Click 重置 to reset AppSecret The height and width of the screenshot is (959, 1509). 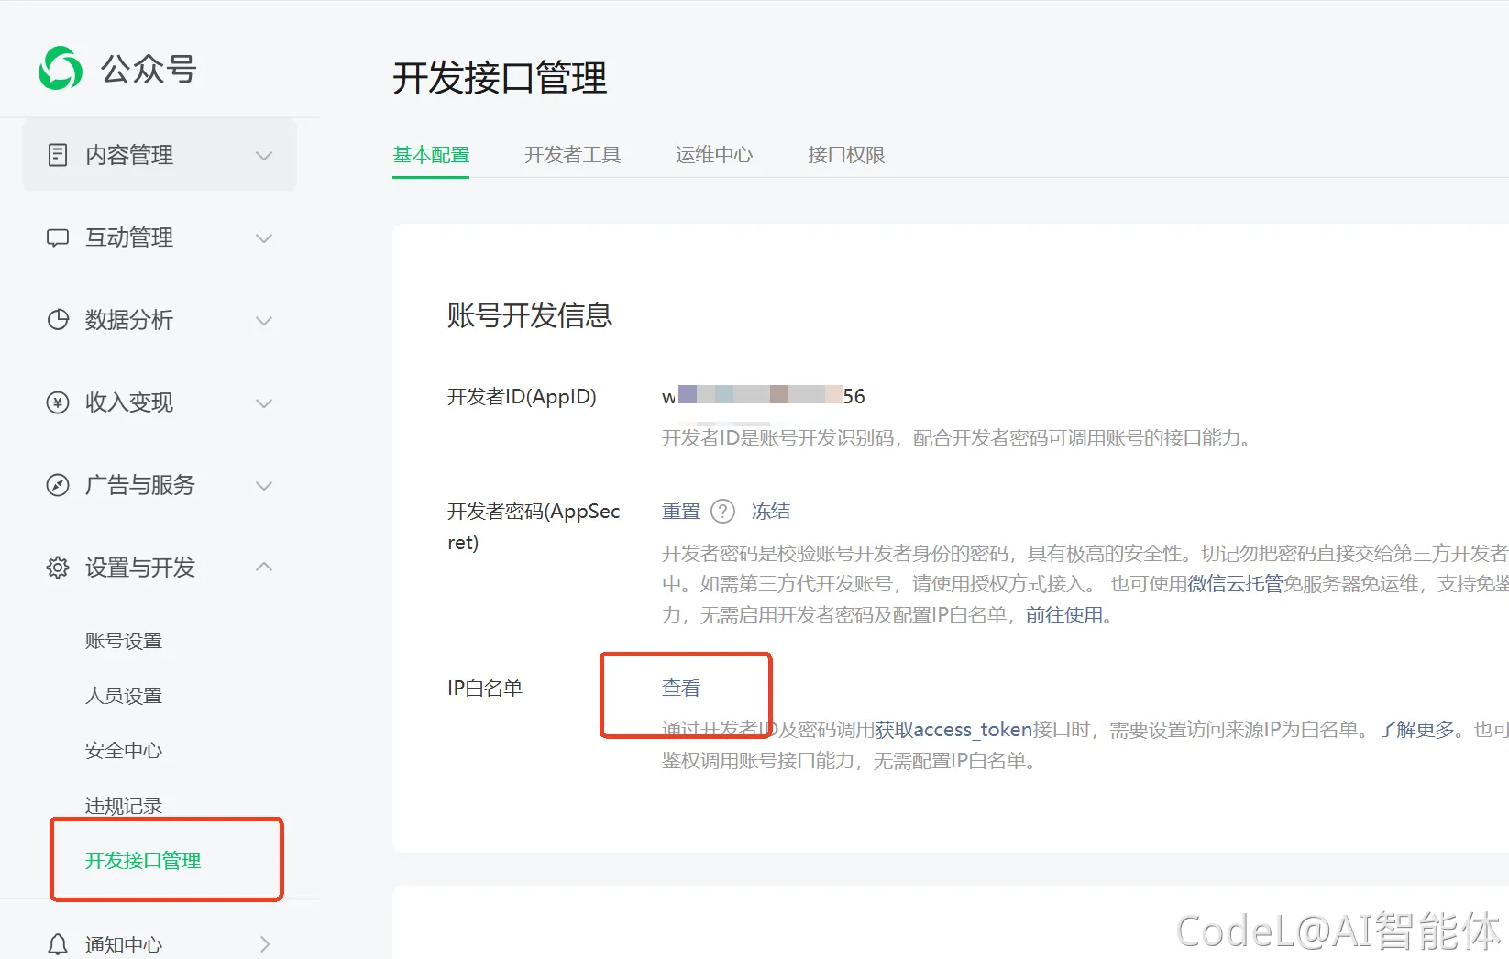[x=680, y=512]
